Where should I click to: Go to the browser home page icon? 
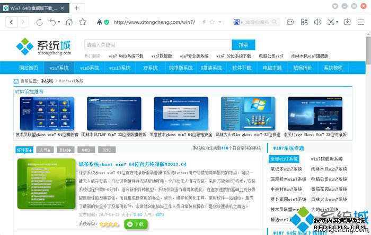69,22
